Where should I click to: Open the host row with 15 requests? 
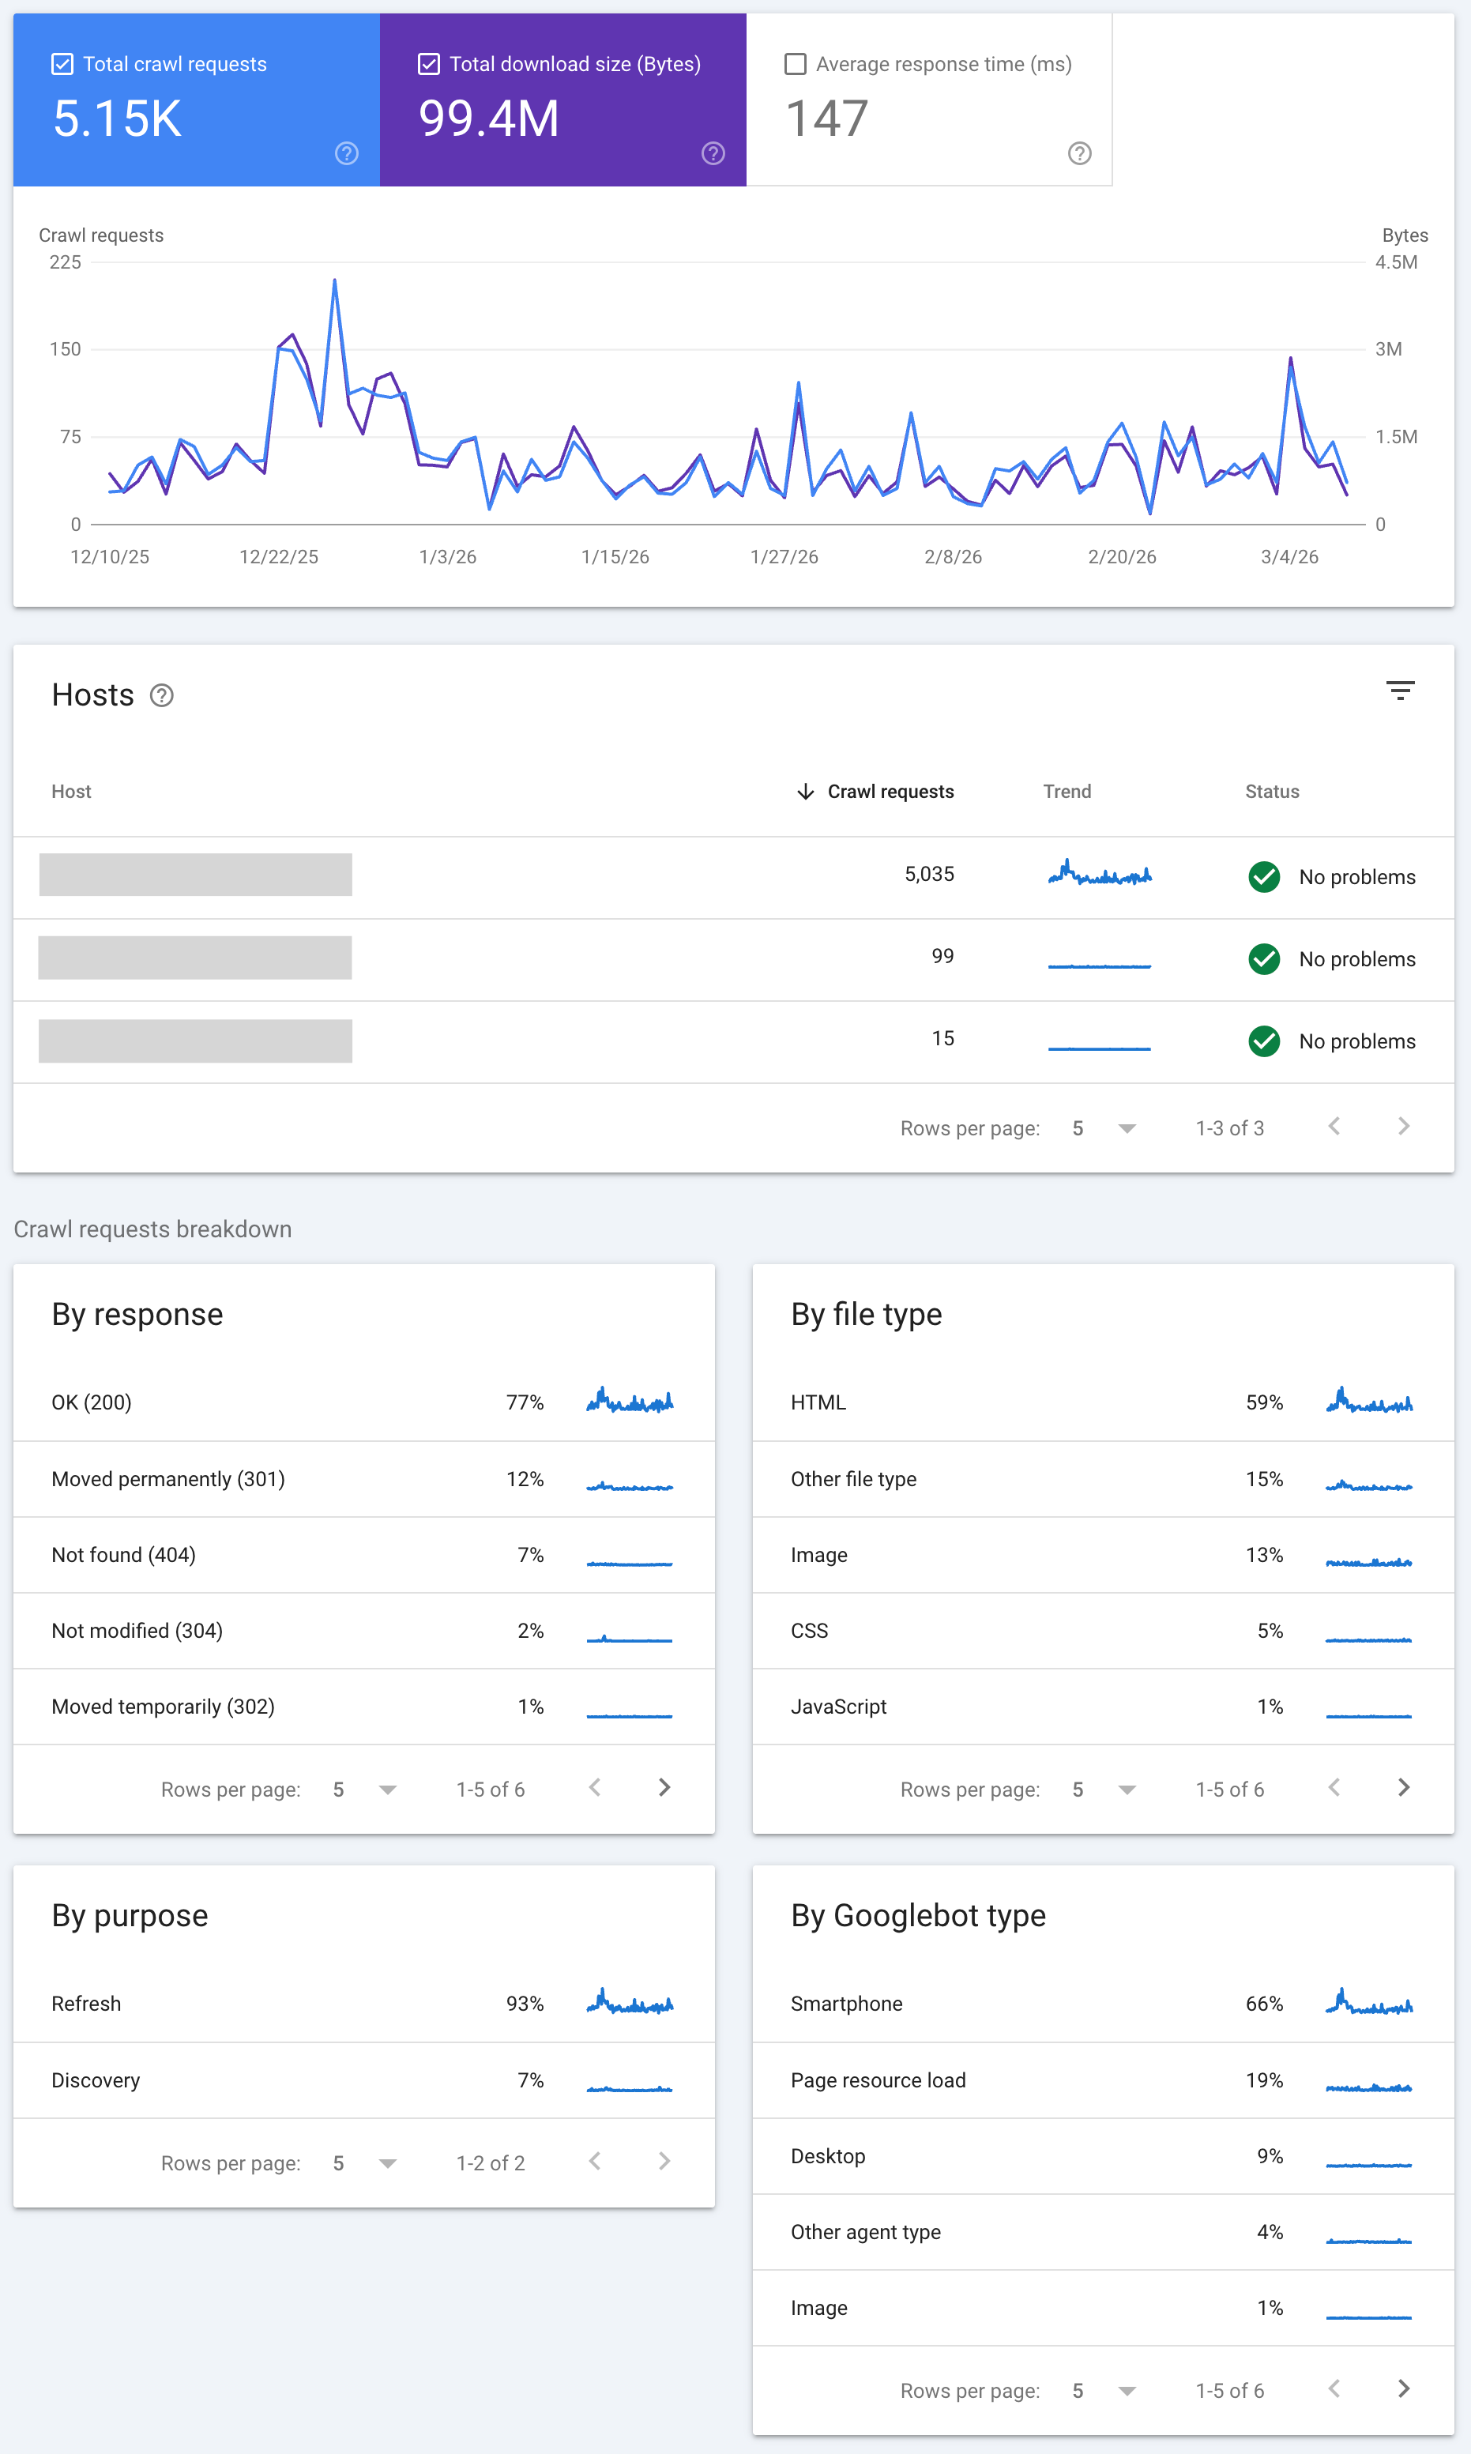coord(733,1041)
